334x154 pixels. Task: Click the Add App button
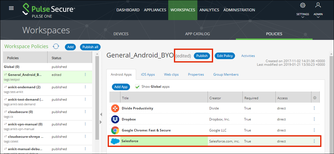point(121,87)
